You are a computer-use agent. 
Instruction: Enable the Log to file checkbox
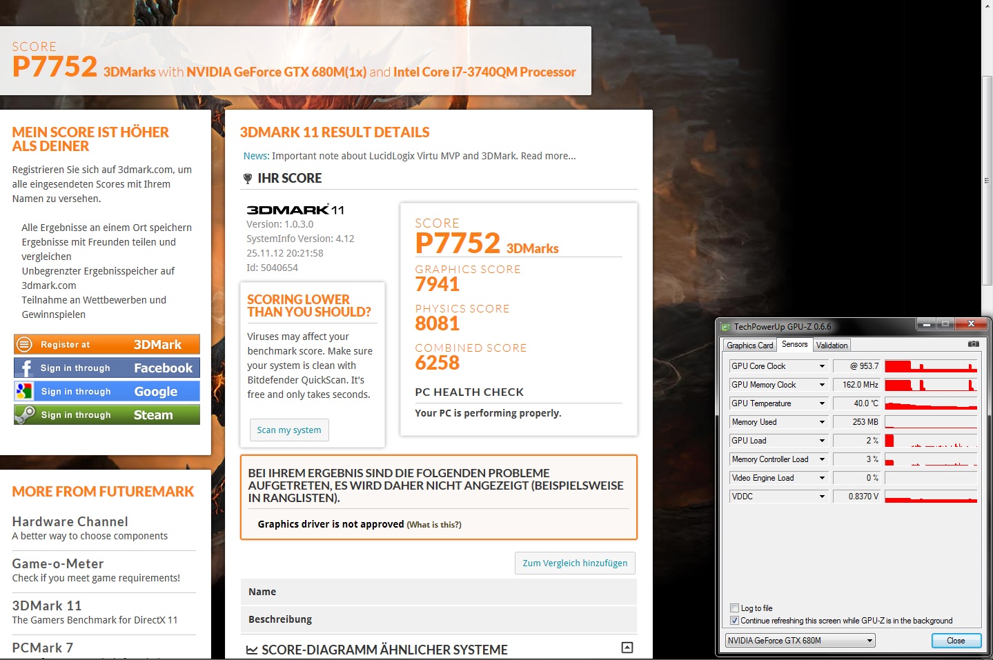point(734,608)
